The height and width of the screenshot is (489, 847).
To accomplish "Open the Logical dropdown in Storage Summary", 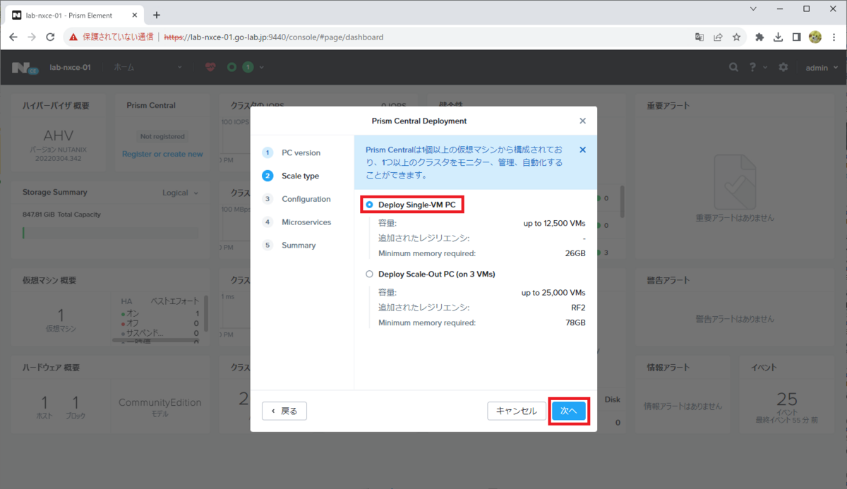I will click(x=180, y=192).
